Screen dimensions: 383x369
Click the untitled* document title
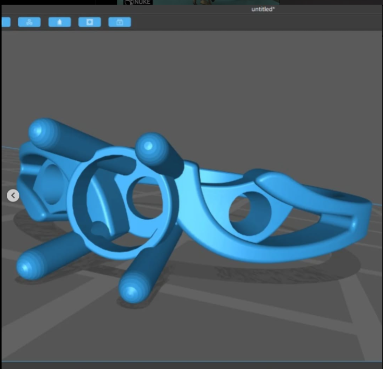tap(263, 9)
